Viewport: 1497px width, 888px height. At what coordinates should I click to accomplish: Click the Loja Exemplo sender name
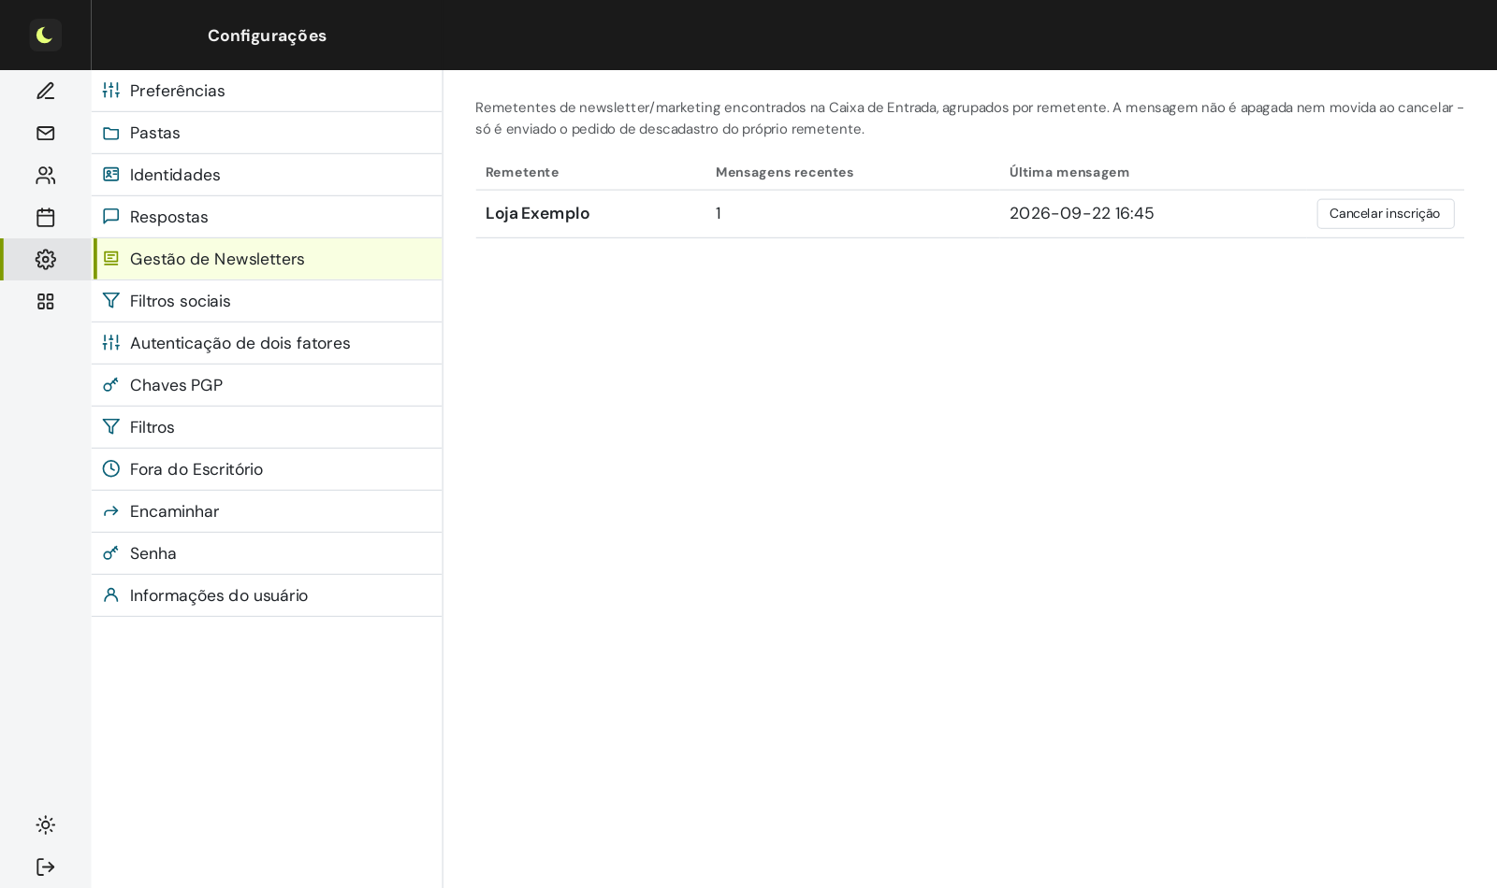[537, 213]
